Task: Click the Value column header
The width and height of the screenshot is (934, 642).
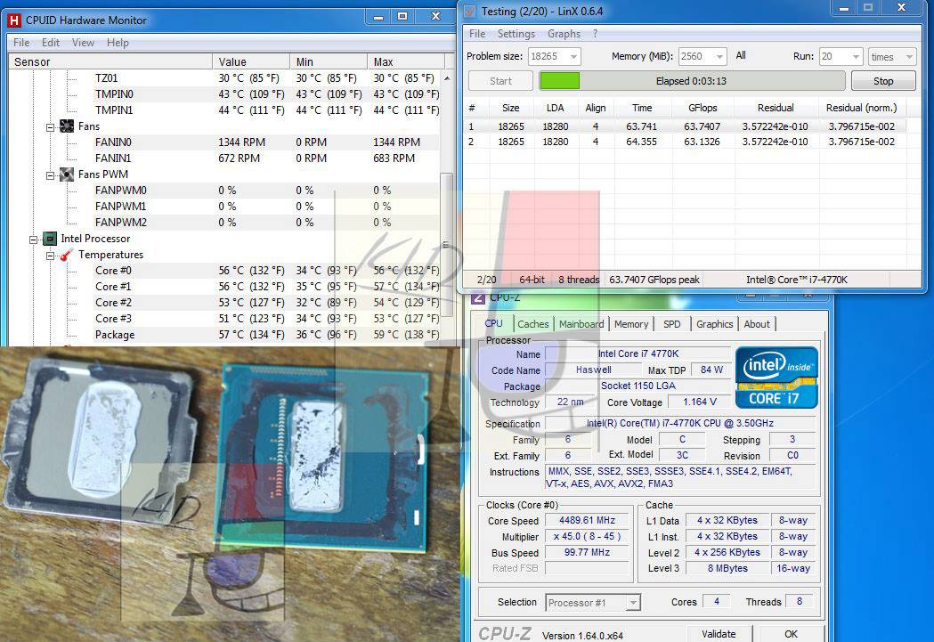Action: 251,62
